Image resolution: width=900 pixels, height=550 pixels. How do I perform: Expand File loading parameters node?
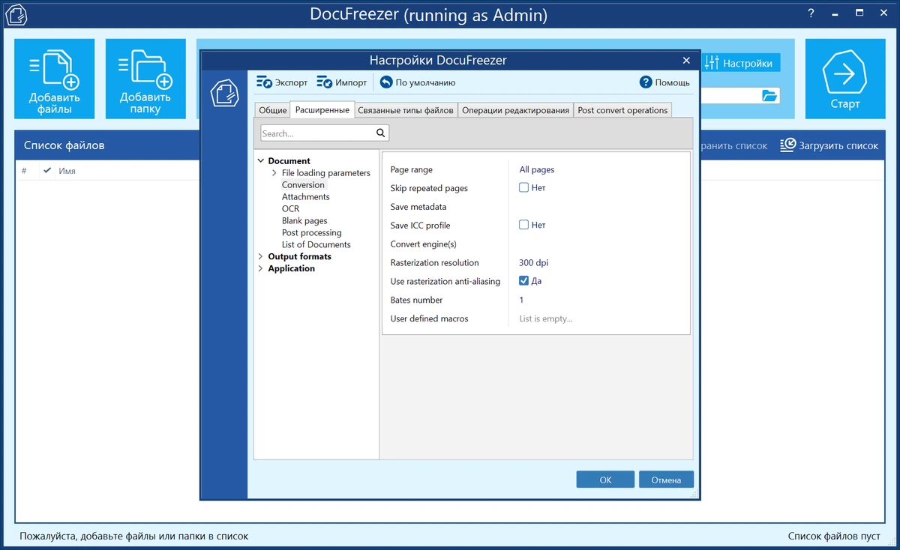click(x=274, y=173)
